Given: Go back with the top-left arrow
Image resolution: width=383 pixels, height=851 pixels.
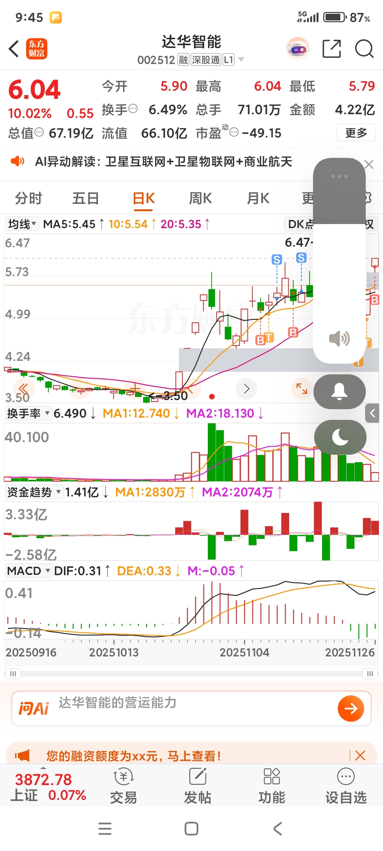Looking at the screenshot, I should [14, 49].
